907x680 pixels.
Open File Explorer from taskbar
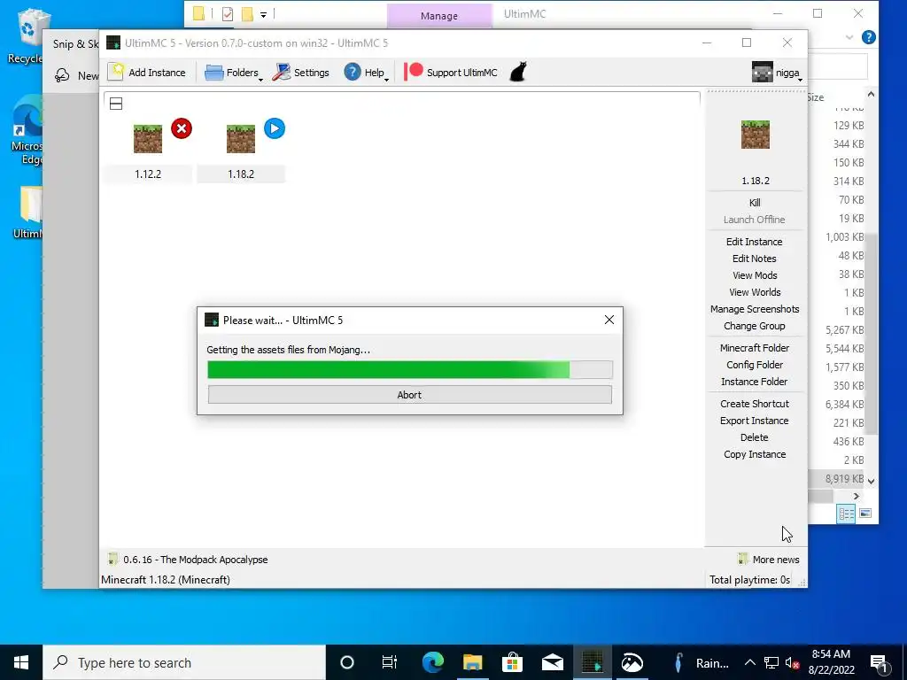(x=473, y=662)
